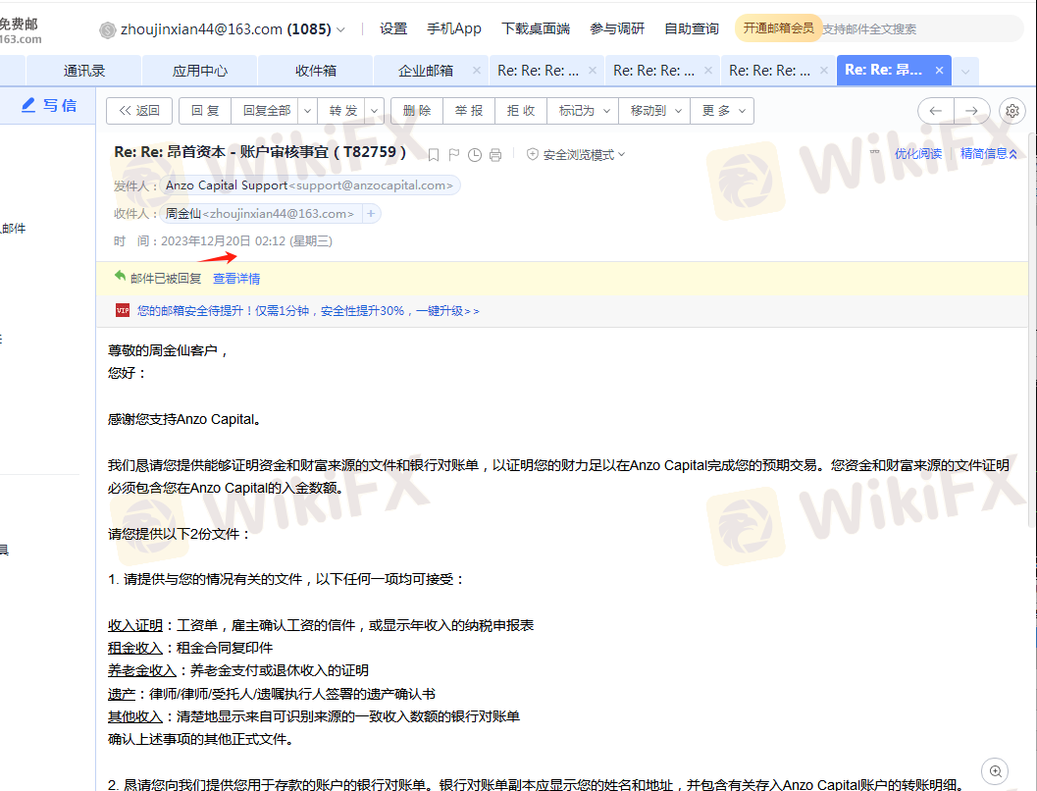Open the 更多 dropdown menu
The width and height of the screenshot is (1037, 791).
coord(723,111)
